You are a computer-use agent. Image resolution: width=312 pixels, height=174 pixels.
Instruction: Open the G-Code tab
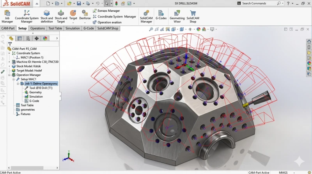[89, 28]
